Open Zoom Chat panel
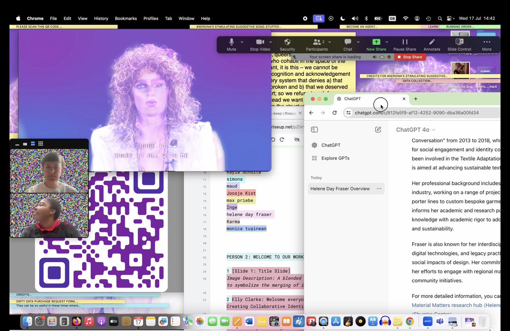Image resolution: width=510 pixels, height=331 pixels. pos(348,45)
